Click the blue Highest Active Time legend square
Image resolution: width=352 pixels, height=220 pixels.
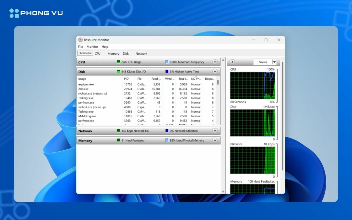(x=167, y=71)
